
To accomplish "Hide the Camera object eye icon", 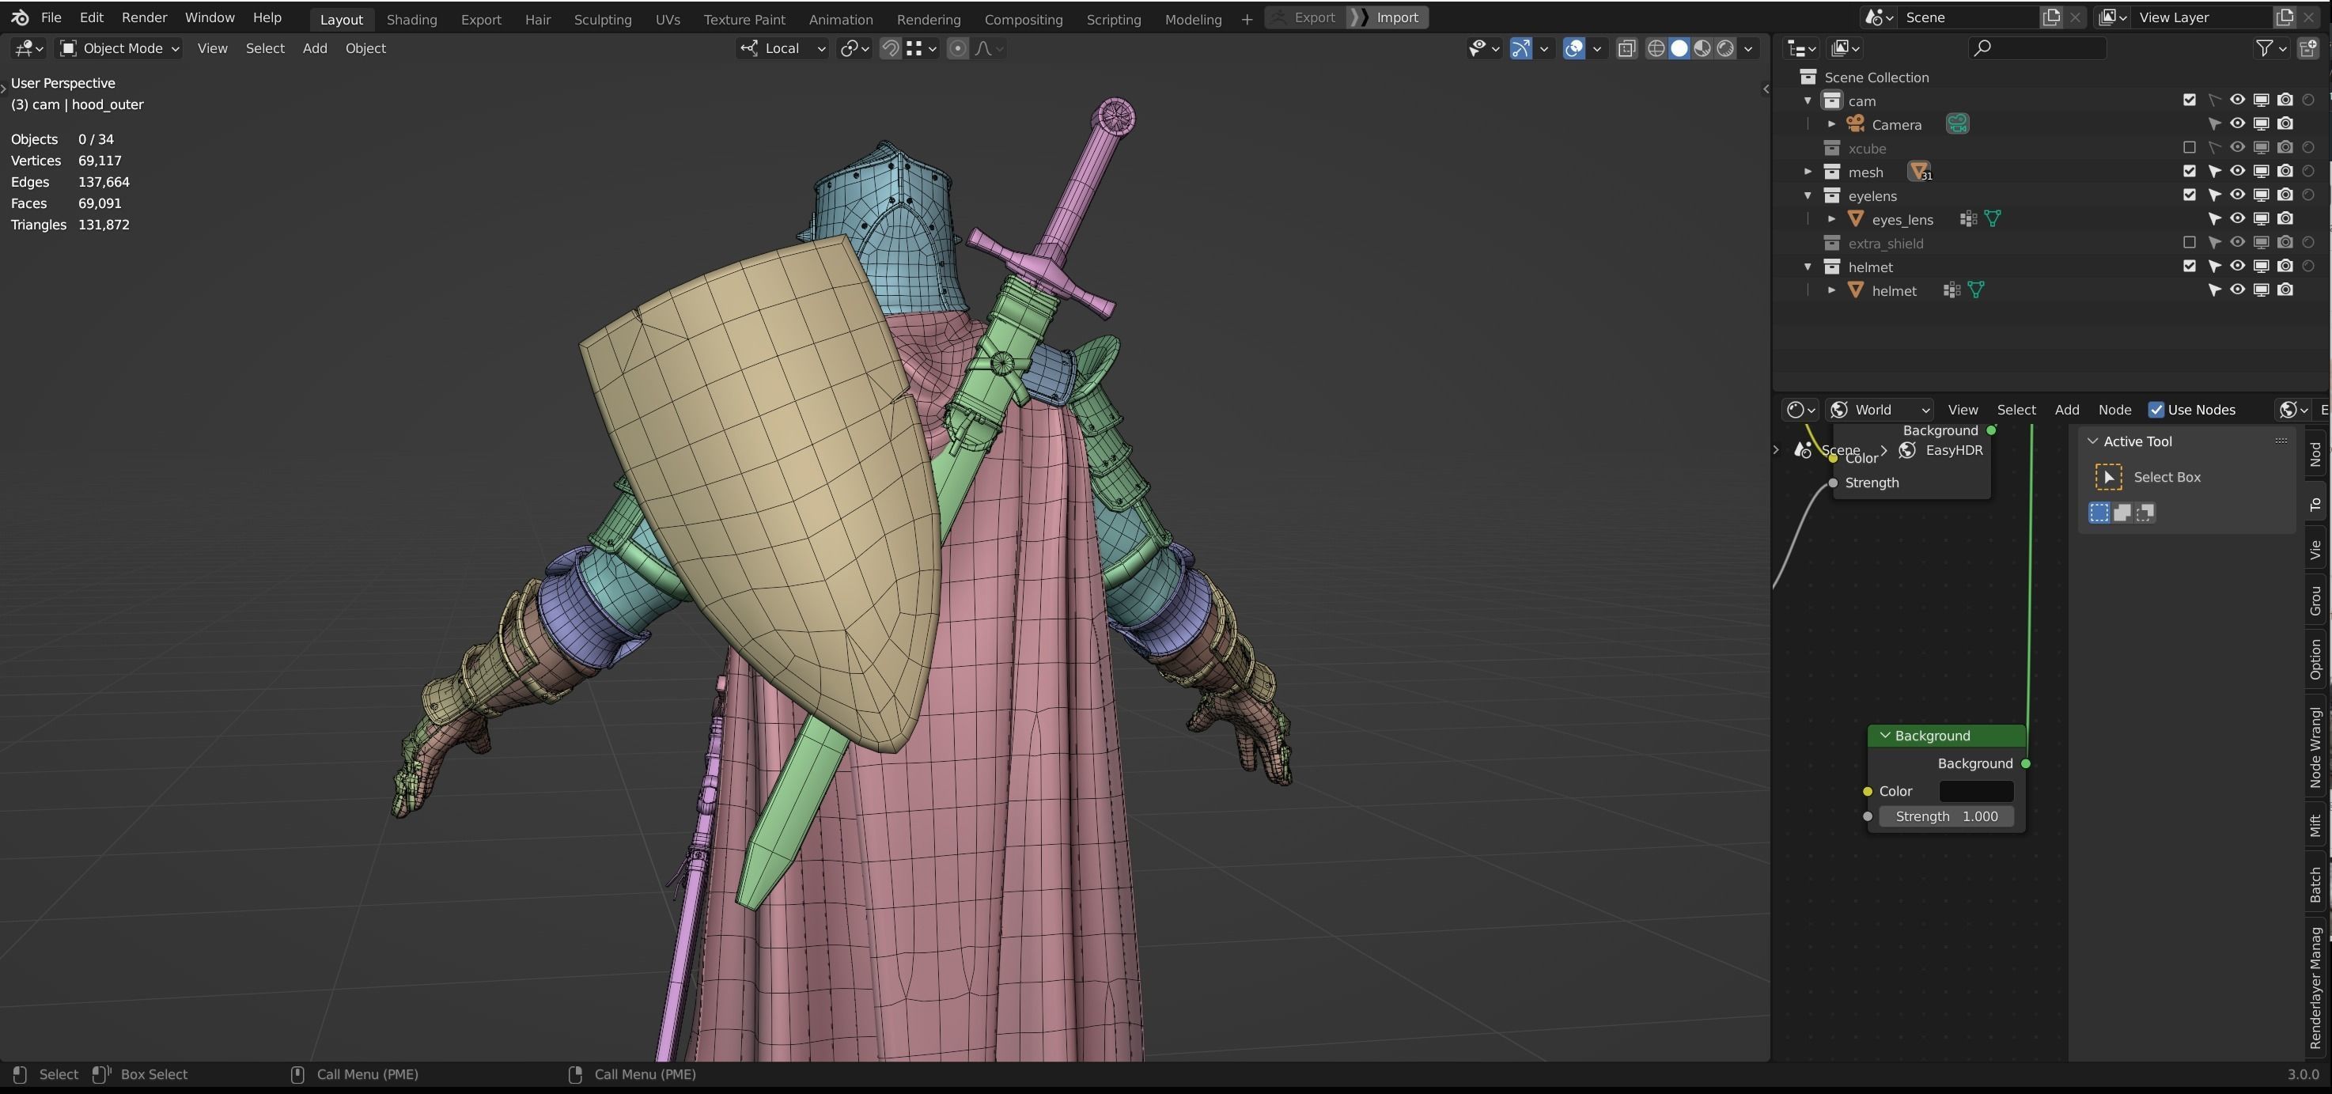I will click(x=2237, y=123).
